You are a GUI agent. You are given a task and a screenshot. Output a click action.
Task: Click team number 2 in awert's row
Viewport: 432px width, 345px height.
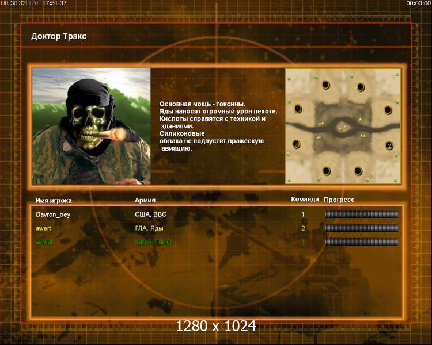point(303,228)
